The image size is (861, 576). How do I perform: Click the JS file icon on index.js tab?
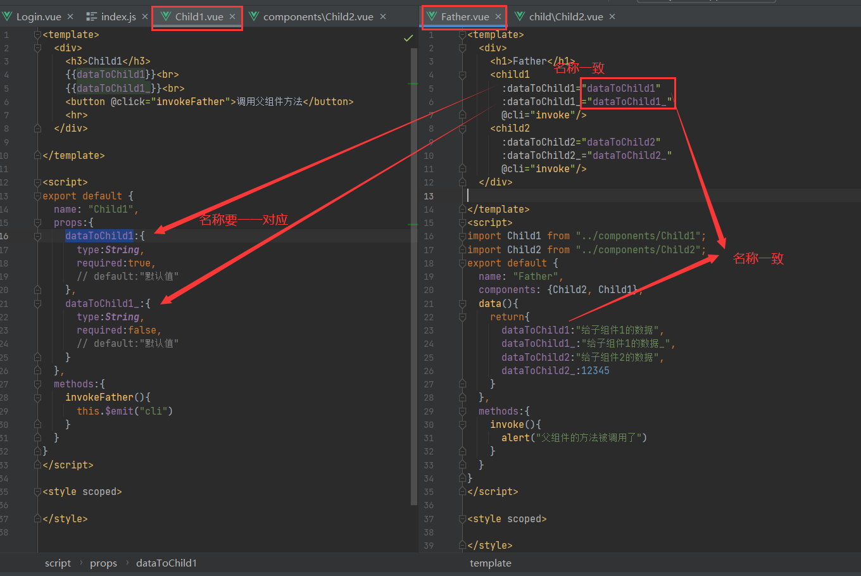[92, 17]
